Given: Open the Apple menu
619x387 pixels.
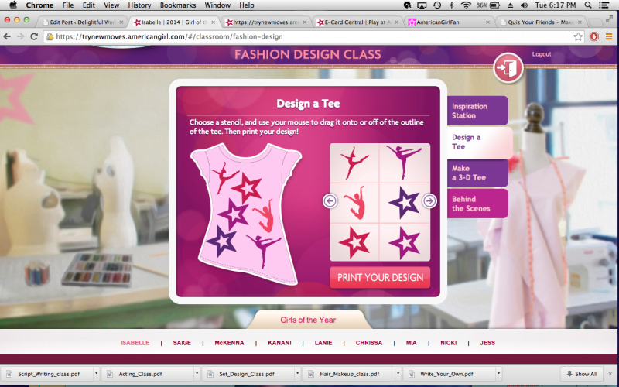Looking at the screenshot, I should pyautogui.click(x=13, y=5).
